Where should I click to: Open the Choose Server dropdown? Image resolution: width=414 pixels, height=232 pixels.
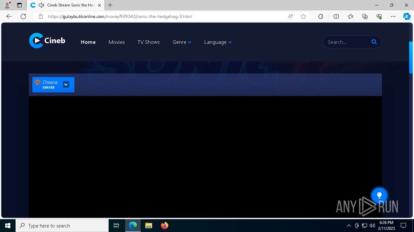tap(53, 85)
